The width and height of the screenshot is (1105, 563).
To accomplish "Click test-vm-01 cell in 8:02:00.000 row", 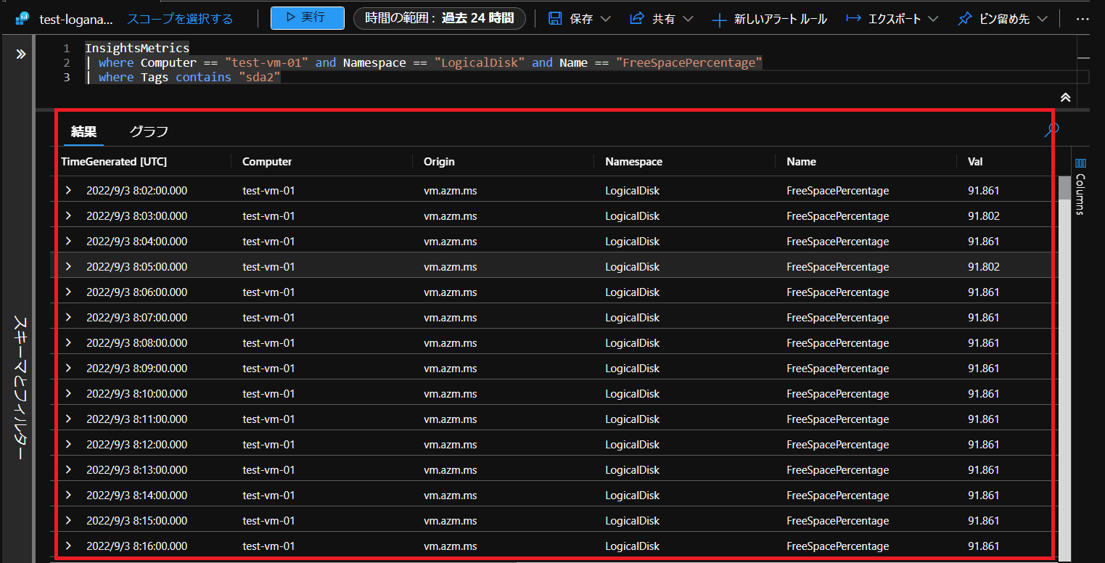I will [x=268, y=191].
